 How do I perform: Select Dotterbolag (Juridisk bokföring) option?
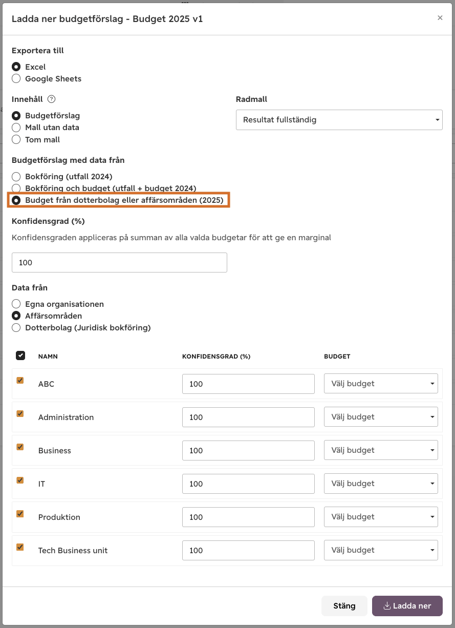coord(16,328)
